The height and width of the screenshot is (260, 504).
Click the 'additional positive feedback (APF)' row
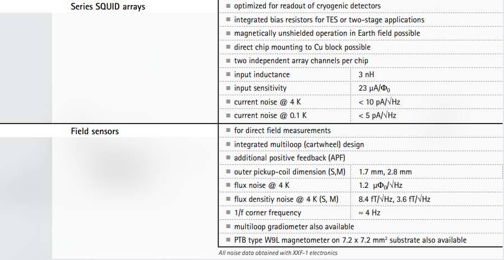(360, 158)
